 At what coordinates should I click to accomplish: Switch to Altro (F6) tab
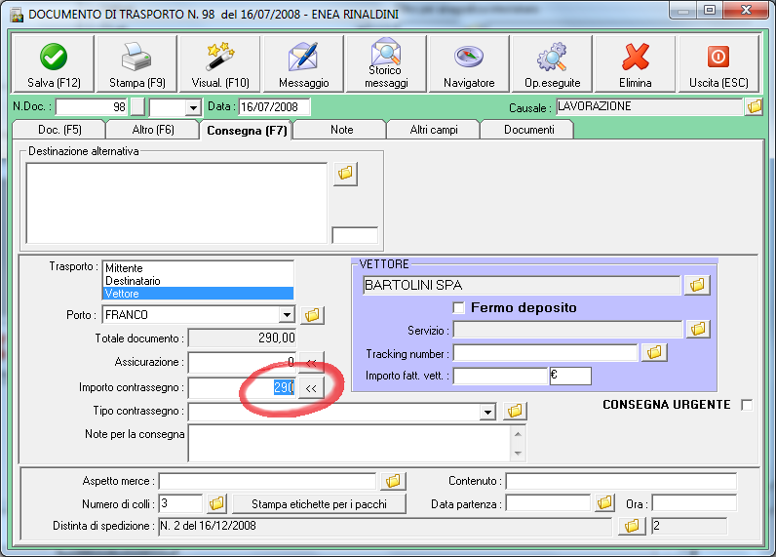(x=153, y=130)
